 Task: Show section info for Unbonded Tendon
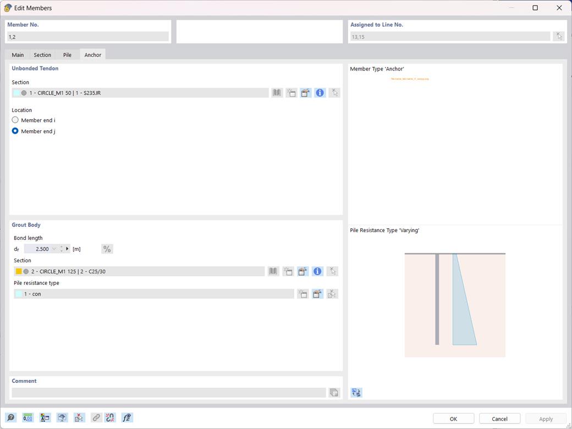tap(320, 92)
